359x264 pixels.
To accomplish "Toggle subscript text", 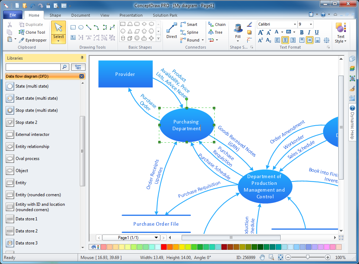I will (269, 40).
